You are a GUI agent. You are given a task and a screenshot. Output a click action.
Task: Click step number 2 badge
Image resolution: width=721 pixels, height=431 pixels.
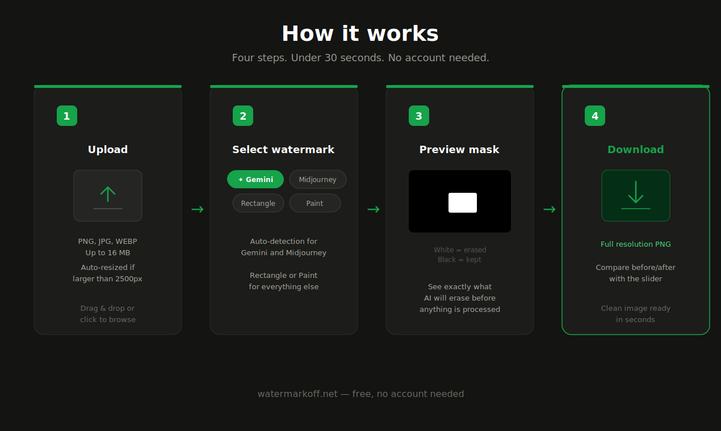(x=243, y=116)
